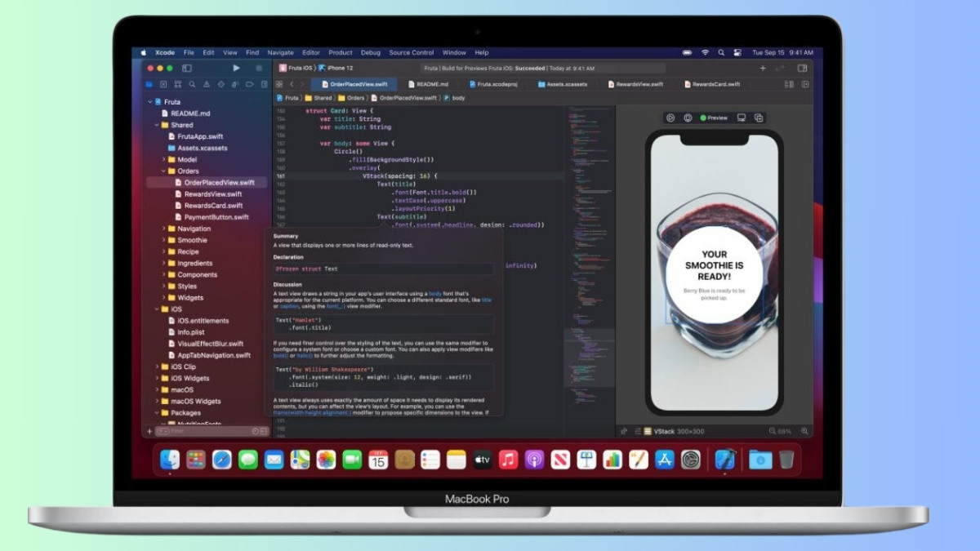
Task: Click the Live Preview play icon on canvas
Action: [x=670, y=118]
